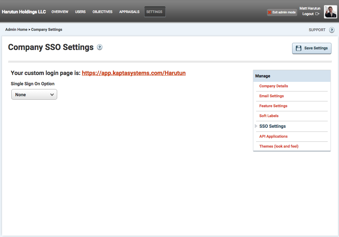
Task: Switch to the Objectives tab
Action: tap(102, 12)
